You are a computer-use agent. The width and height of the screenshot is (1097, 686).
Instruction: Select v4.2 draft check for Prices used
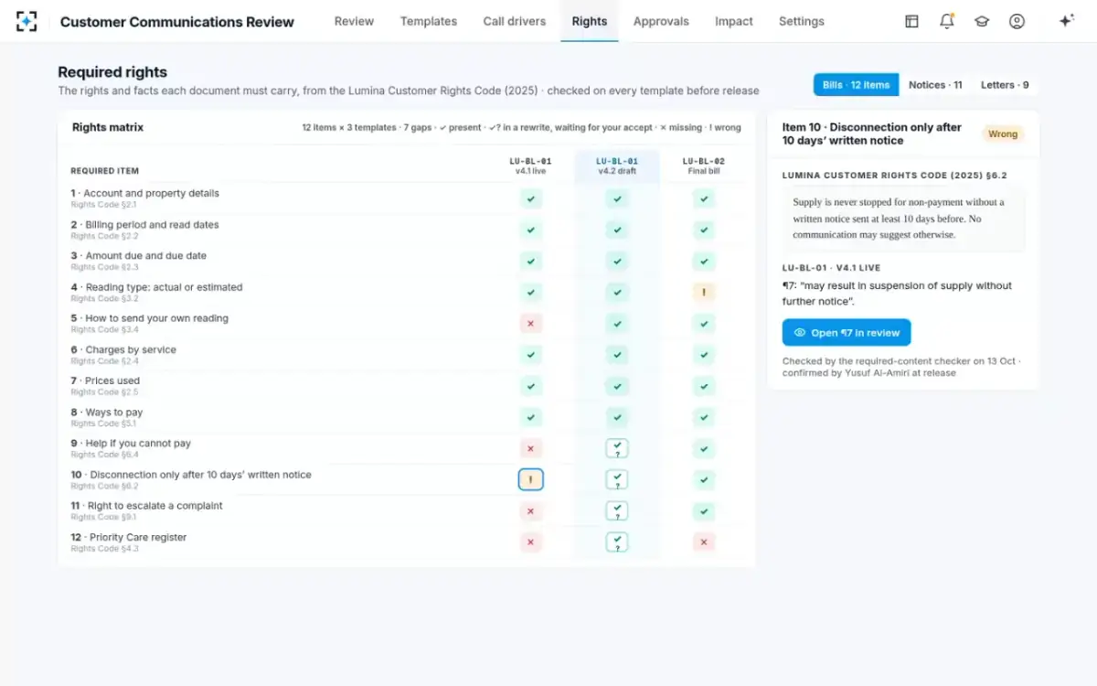click(x=617, y=386)
